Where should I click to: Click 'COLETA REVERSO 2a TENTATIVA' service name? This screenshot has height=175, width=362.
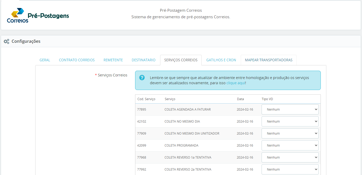pos(188,170)
